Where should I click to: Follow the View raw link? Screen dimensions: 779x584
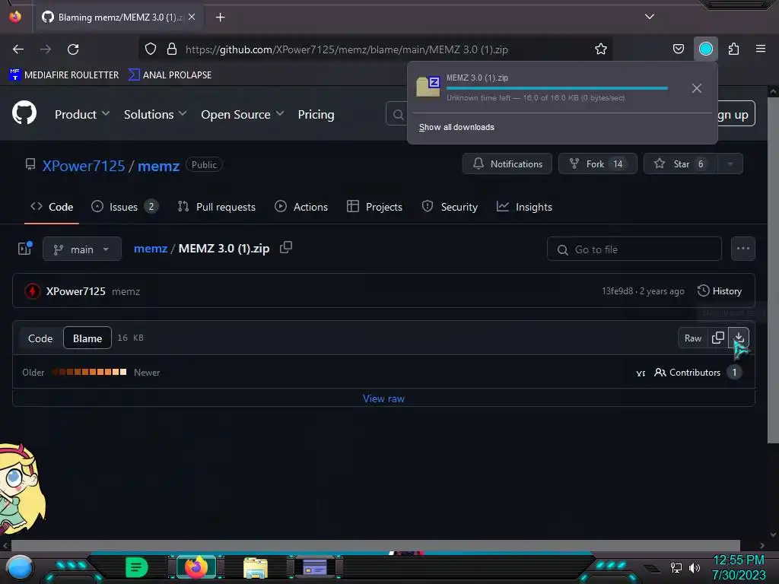click(x=383, y=398)
